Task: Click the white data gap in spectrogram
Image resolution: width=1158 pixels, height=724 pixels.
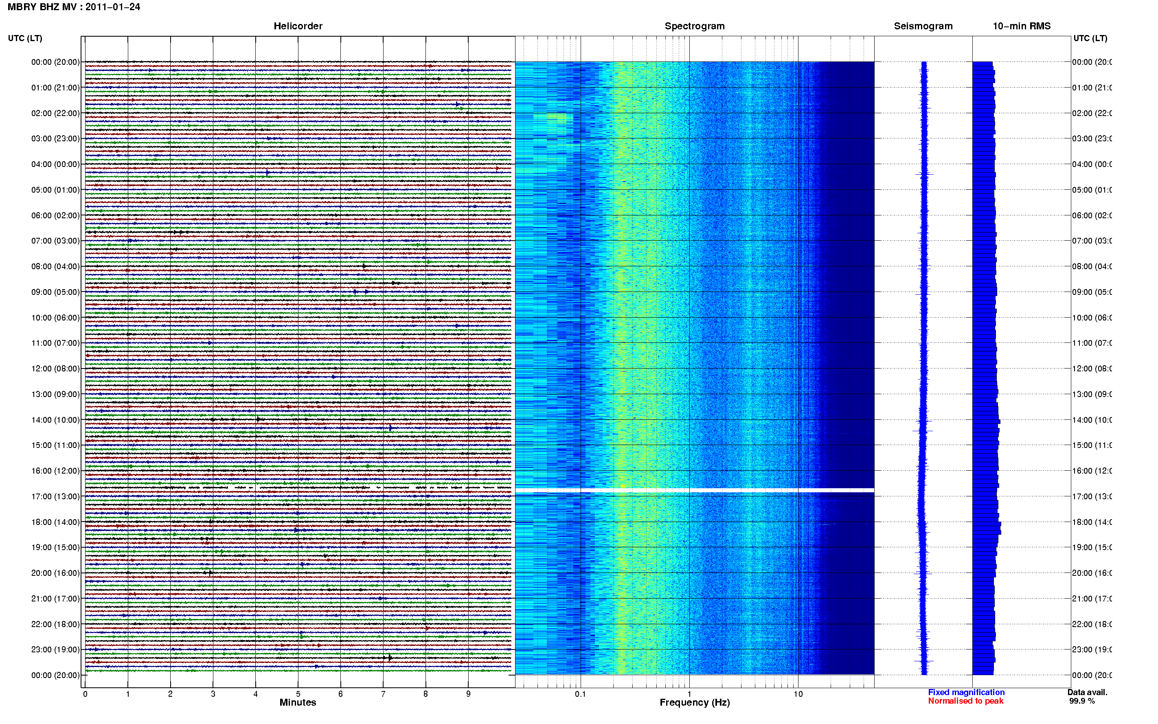Action: 695,490
